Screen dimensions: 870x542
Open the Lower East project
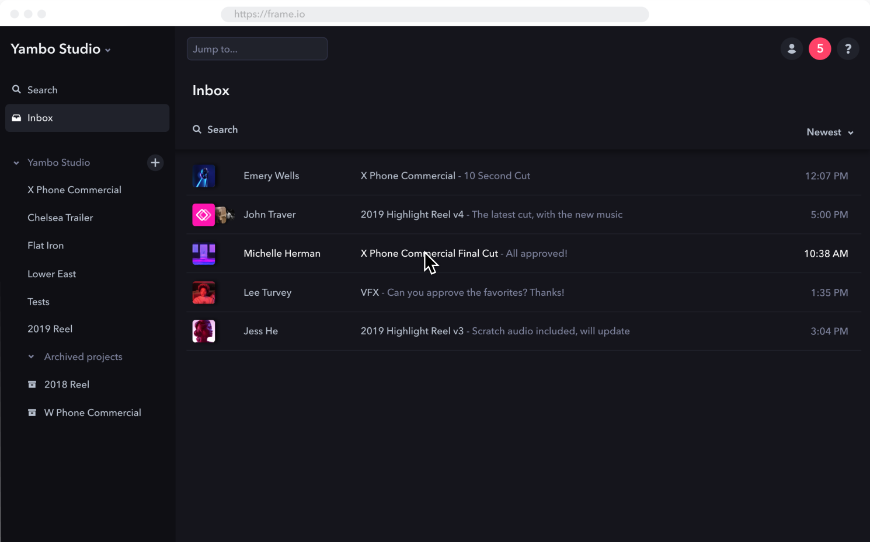[x=51, y=274]
